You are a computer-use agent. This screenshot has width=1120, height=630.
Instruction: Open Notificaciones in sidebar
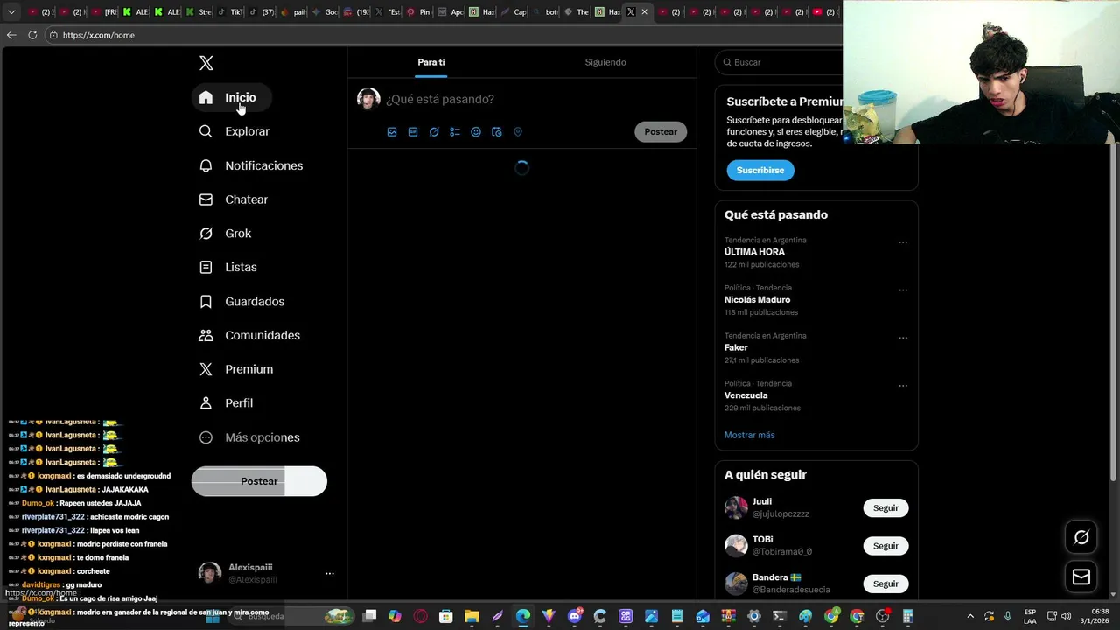point(251,165)
